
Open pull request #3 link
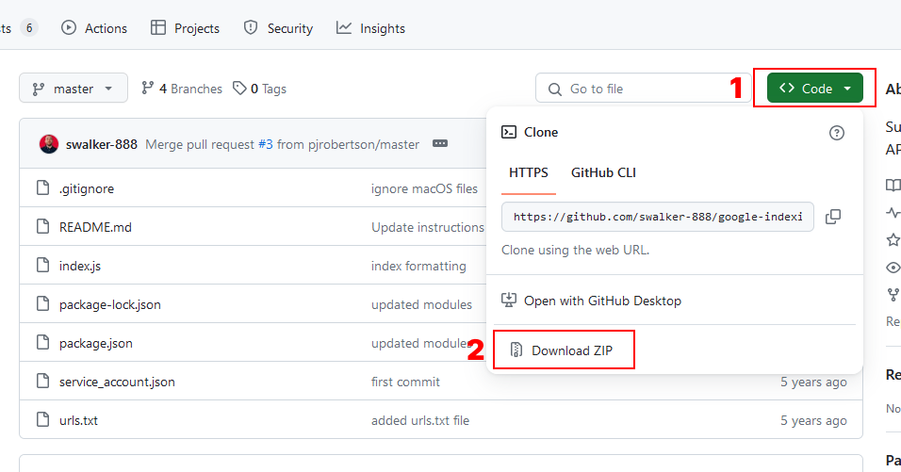pyautogui.click(x=266, y=144)
